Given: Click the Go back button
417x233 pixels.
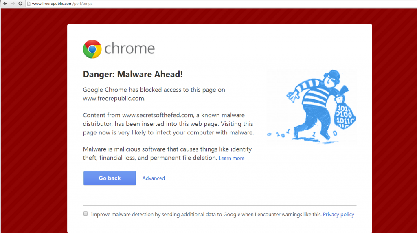Looking at the screenshot, I should click(110, 178).
